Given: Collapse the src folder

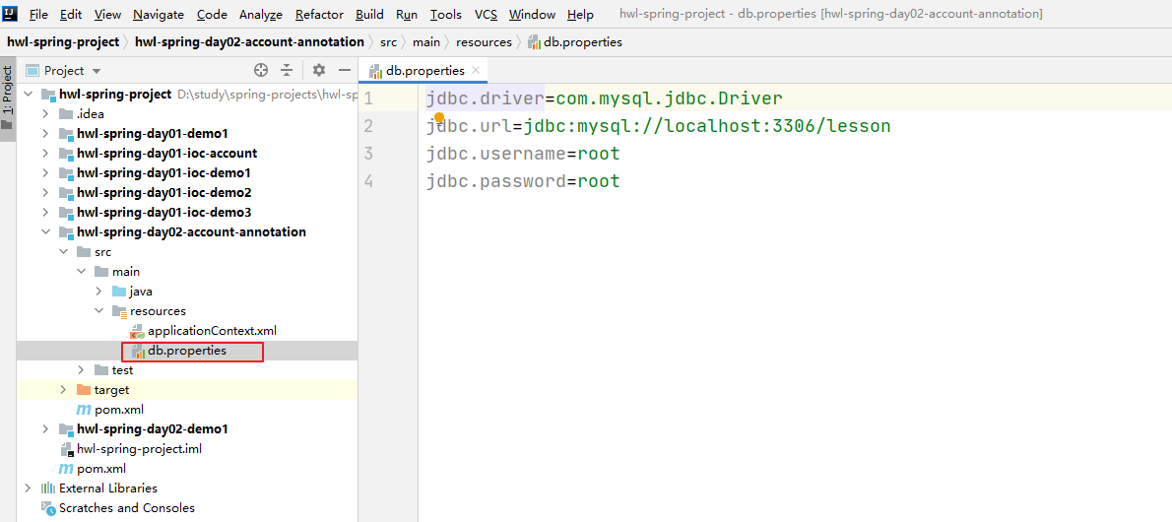Looking at the screenshot, I should click(64, 252).
